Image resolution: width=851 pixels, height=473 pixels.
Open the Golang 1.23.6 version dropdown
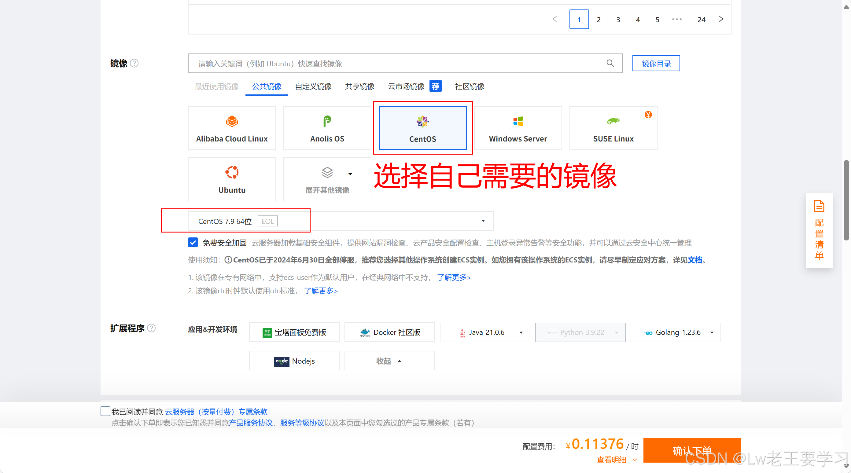(x=676, y=332)
